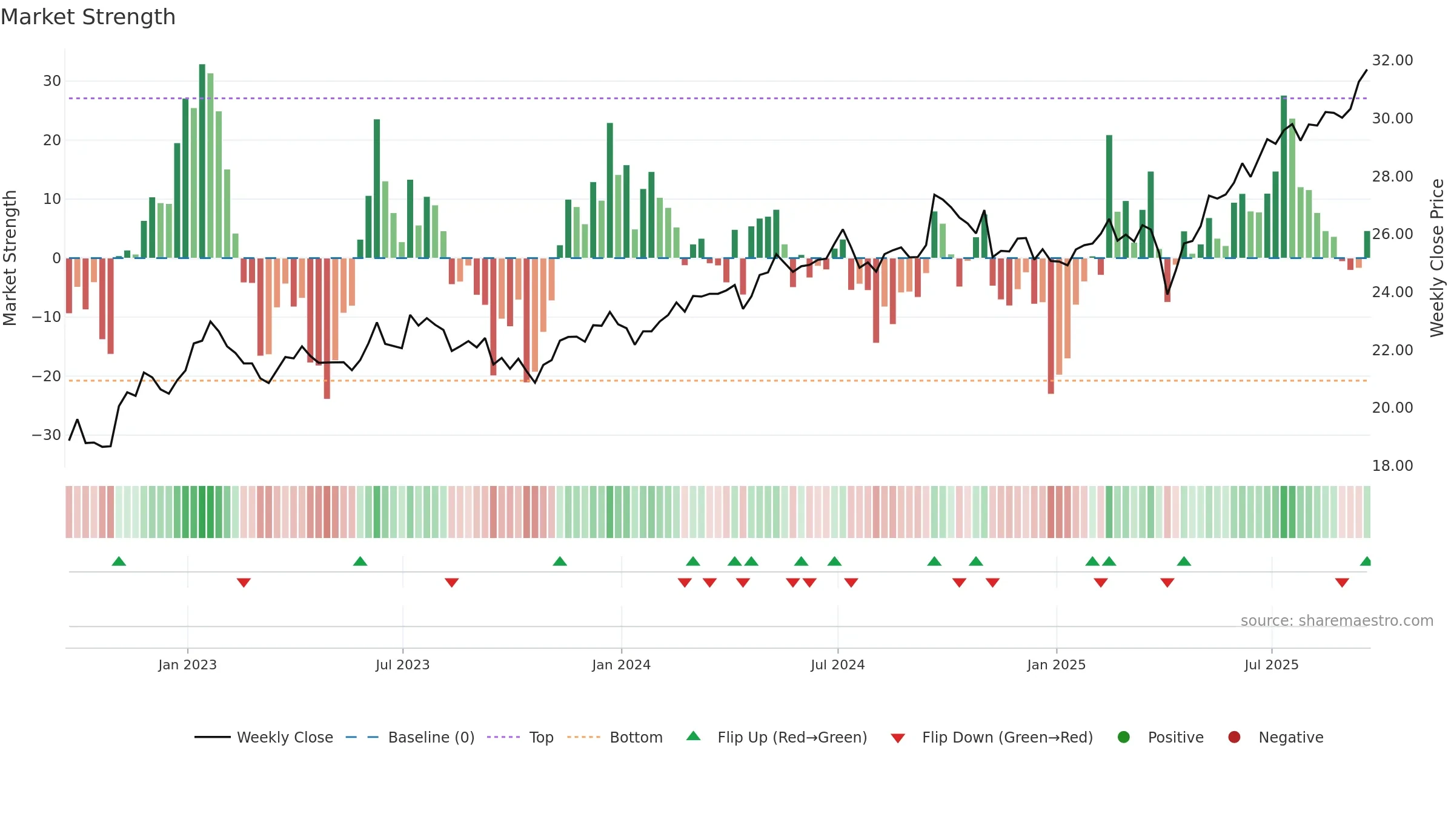Click the tall green bar near Jul 2025
Image resolution: width=1454 pixels, height=817 pixels.
tap(1284, 177)
